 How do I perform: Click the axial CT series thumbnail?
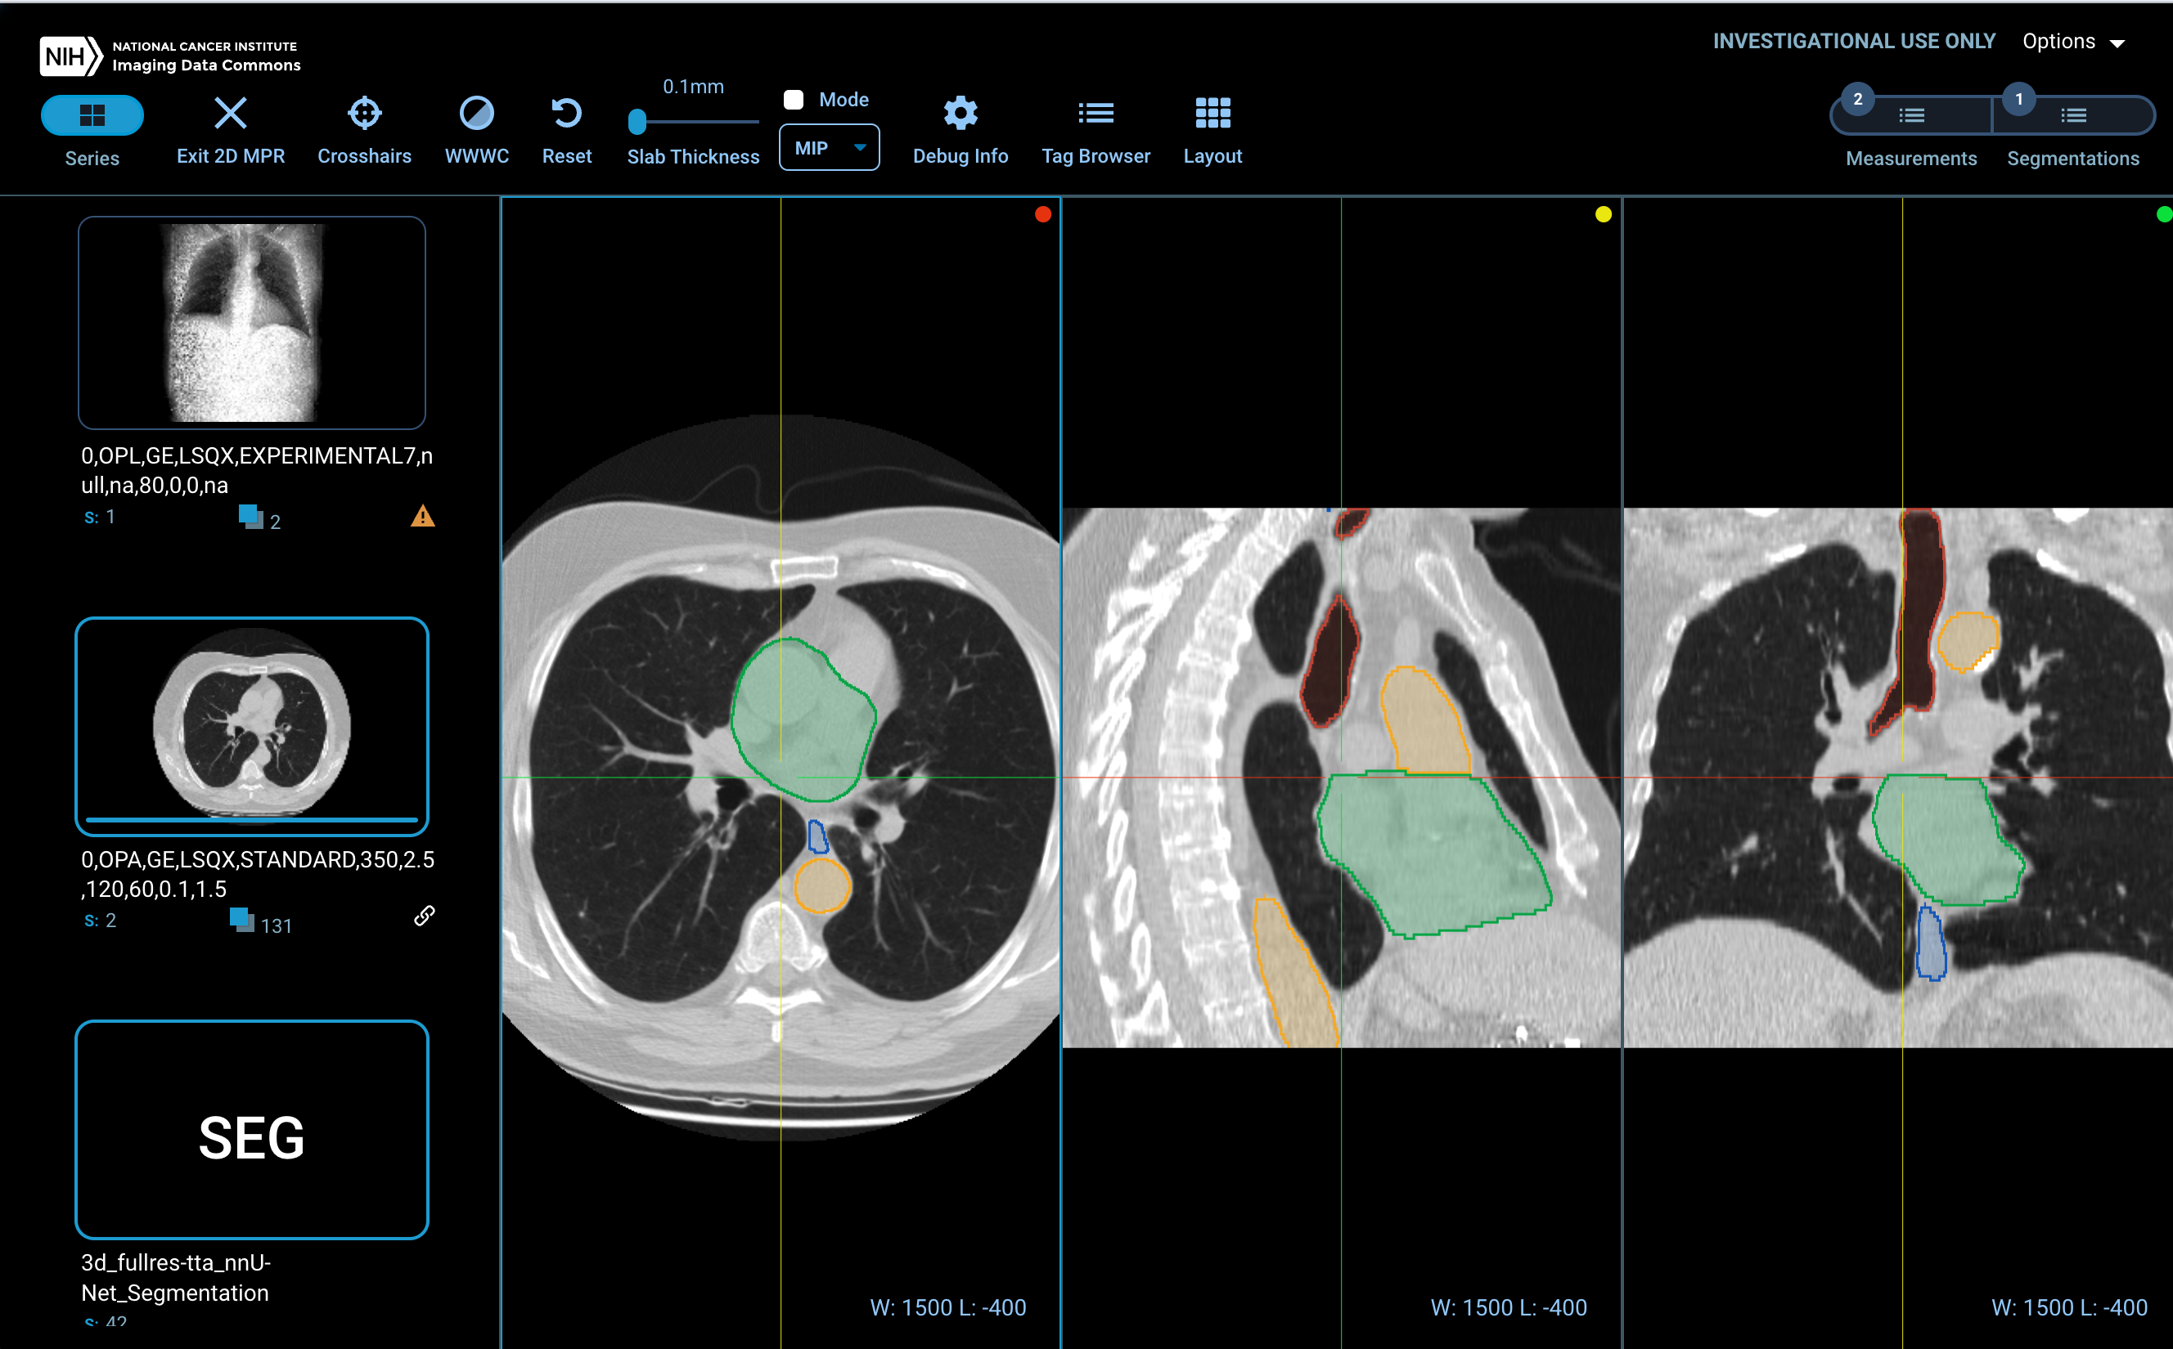(x=251, y=725)
